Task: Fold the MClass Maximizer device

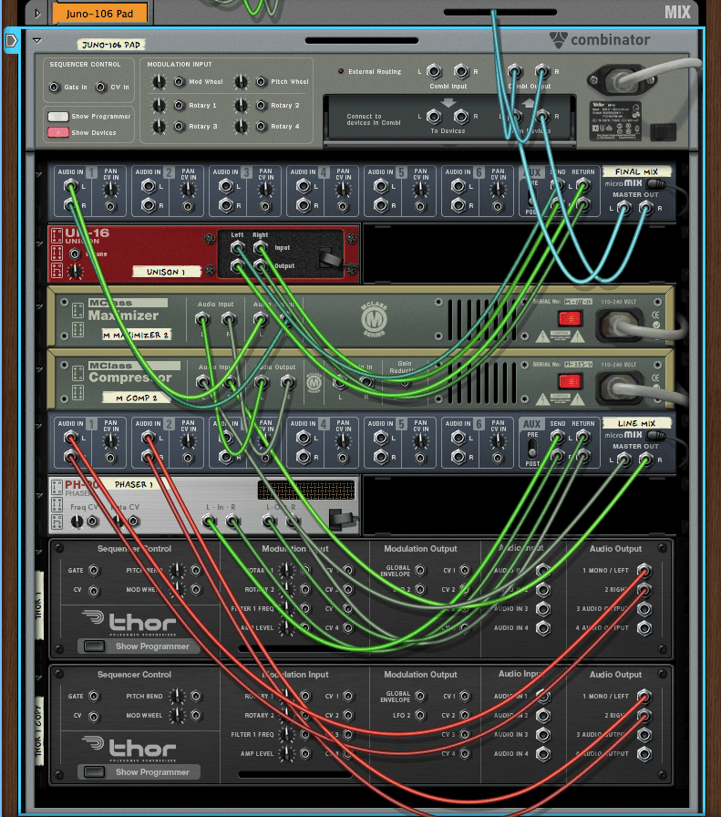Action: click(38, 307)
